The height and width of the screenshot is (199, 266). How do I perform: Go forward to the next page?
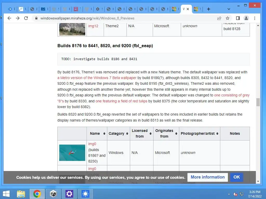pos(18,18)
